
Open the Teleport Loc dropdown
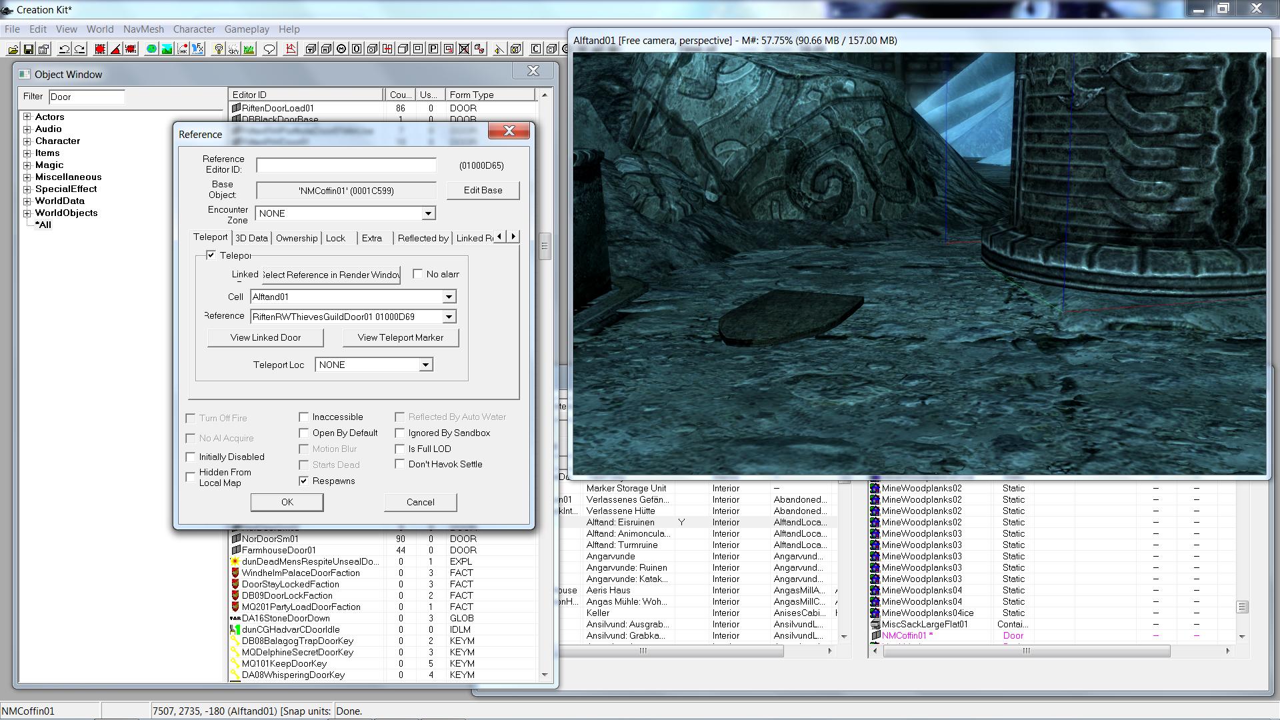click(425, 365)
